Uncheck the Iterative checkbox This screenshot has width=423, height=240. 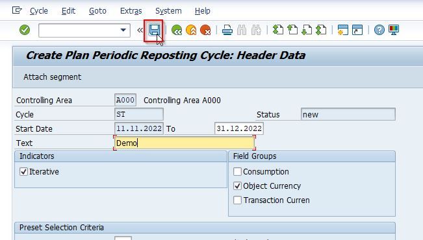[x=24, y=172]
